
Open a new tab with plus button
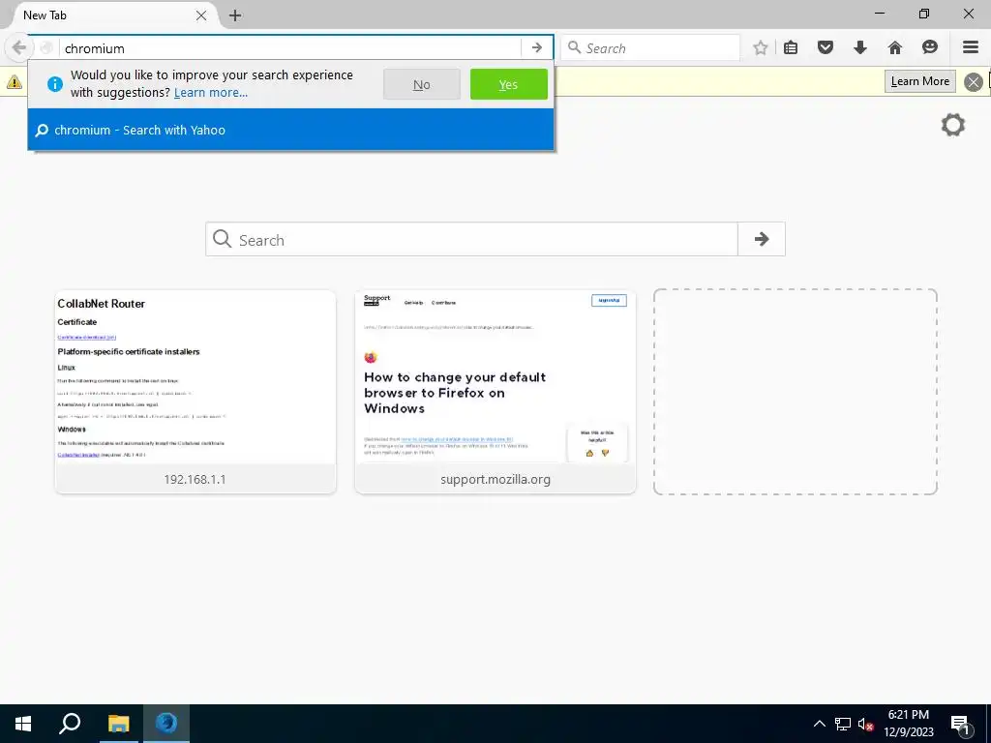[235, 15]
